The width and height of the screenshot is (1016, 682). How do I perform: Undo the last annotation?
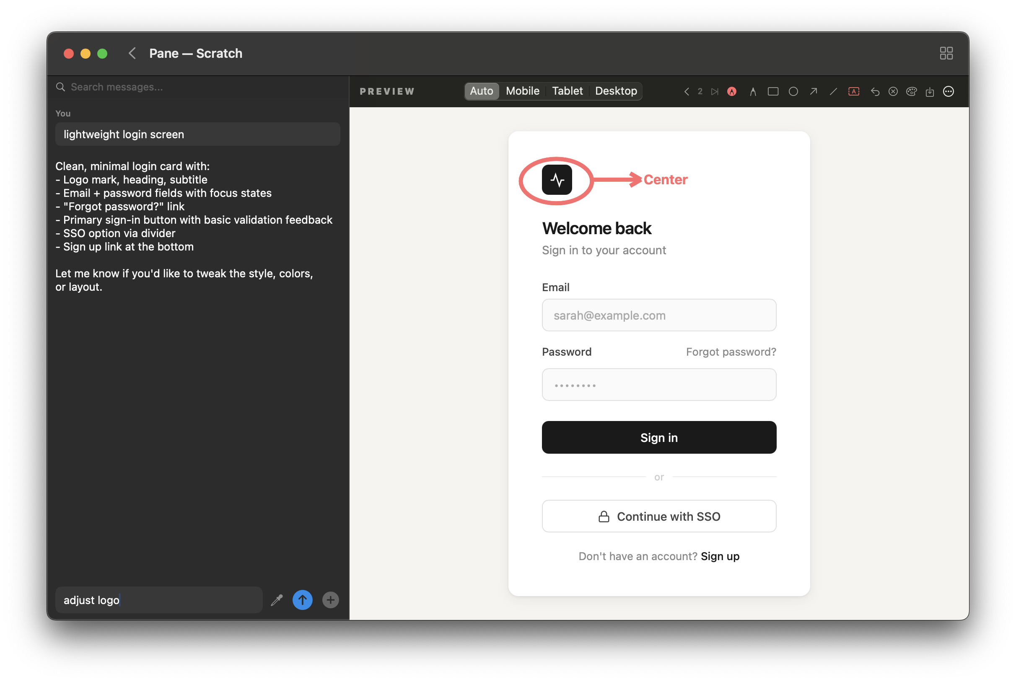pos(875,91)
